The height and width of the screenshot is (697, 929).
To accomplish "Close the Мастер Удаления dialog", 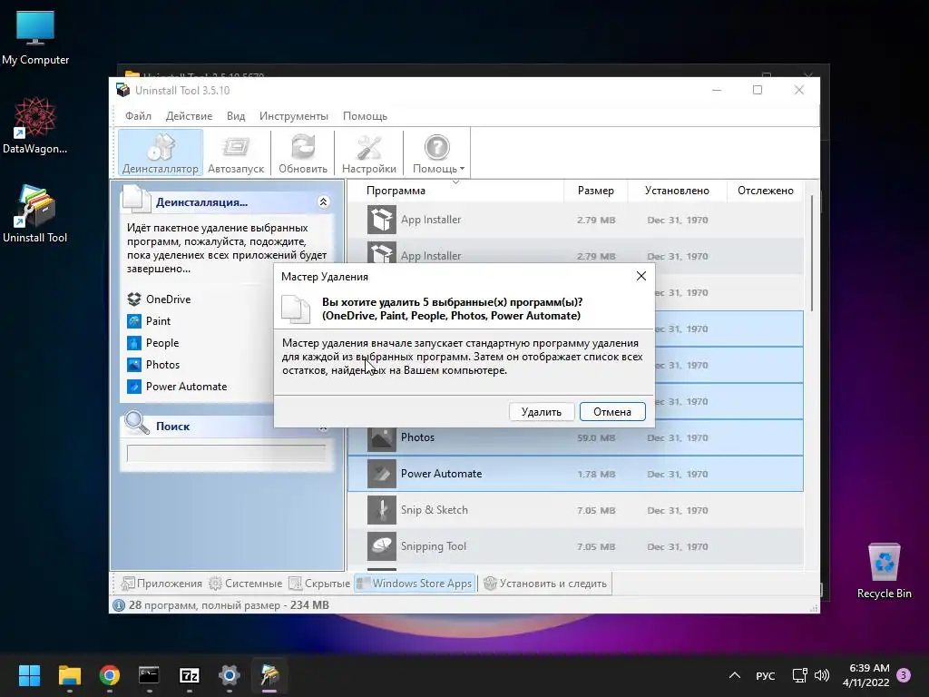I will tap(641, 276).
